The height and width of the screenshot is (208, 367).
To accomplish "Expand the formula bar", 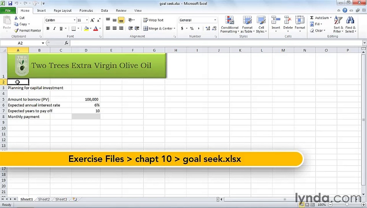I will point(364,43).
